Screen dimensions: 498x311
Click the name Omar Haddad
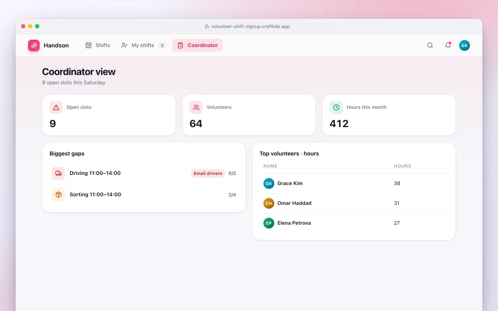pyautogui.click(x=294, y=203)
